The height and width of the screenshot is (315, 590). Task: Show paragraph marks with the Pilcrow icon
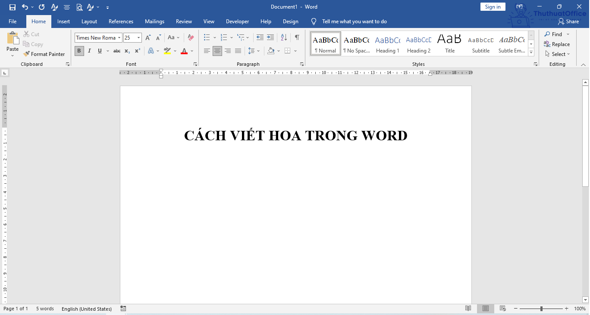(297, 37)
